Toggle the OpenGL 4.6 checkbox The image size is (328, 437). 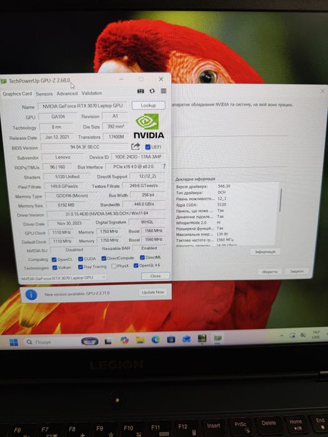(136, 265)
